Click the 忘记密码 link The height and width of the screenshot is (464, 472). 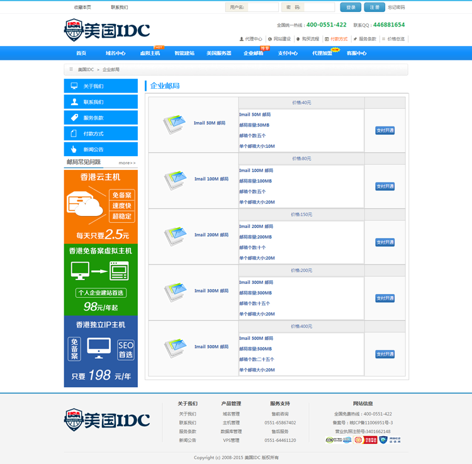click(396, 7)
